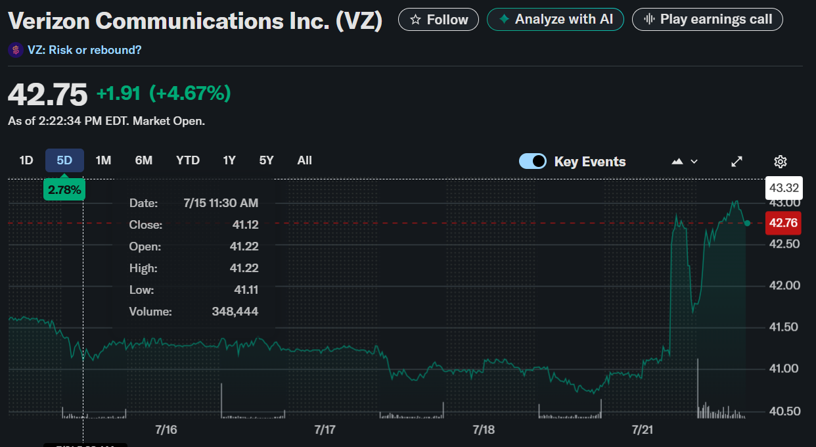Click the (+4.67%) percent change

point(190,94)
